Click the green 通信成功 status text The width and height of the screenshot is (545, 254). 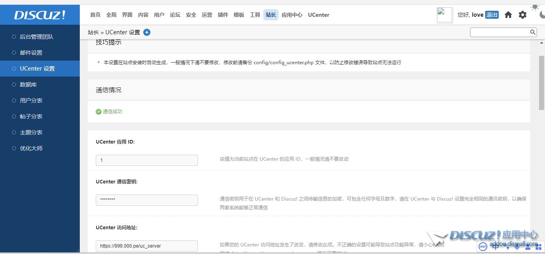click(113, 112)
